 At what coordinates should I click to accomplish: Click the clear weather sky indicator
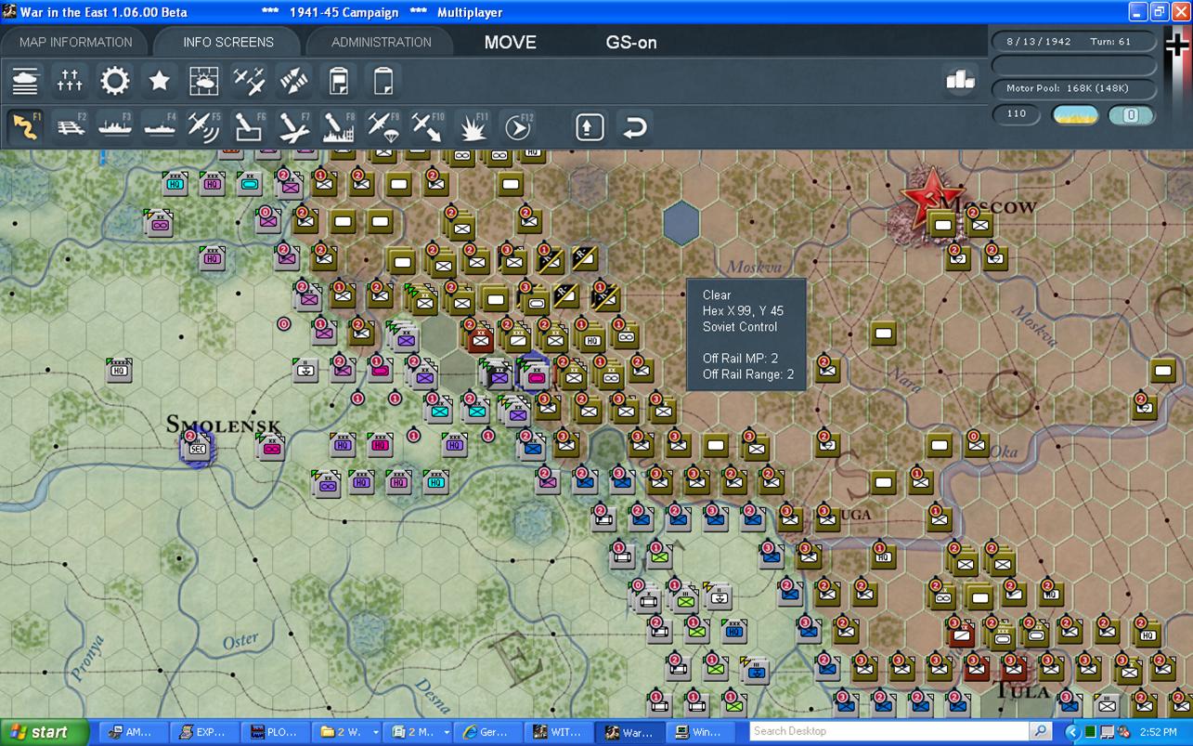pyautogui.click(x=1075, y=115)
